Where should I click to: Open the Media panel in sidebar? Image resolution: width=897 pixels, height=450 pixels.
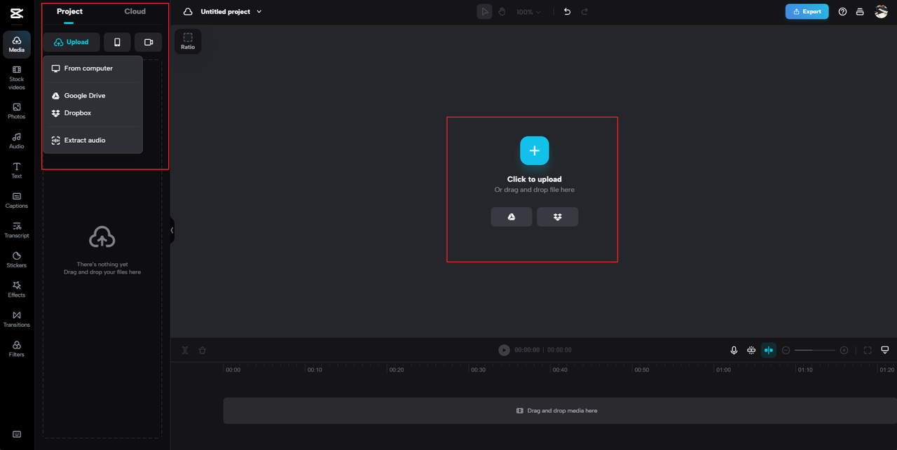17,44
